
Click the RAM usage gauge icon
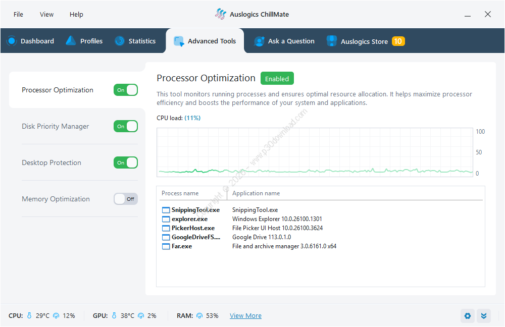[x=199, y=316]
